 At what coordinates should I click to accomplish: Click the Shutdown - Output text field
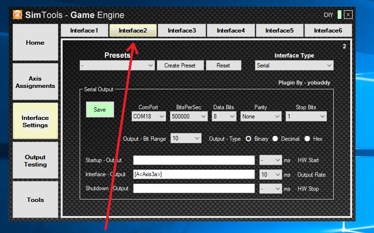(194, 189)
